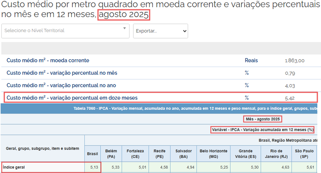
Task: Click the Brasil column header
Action: click(x=92, y=154)
